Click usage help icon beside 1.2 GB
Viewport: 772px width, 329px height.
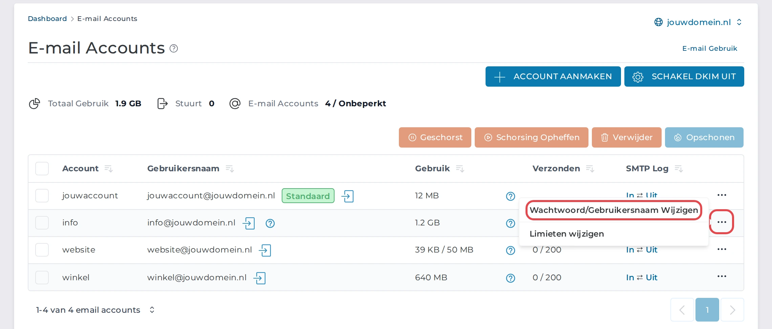pos(511,223)
